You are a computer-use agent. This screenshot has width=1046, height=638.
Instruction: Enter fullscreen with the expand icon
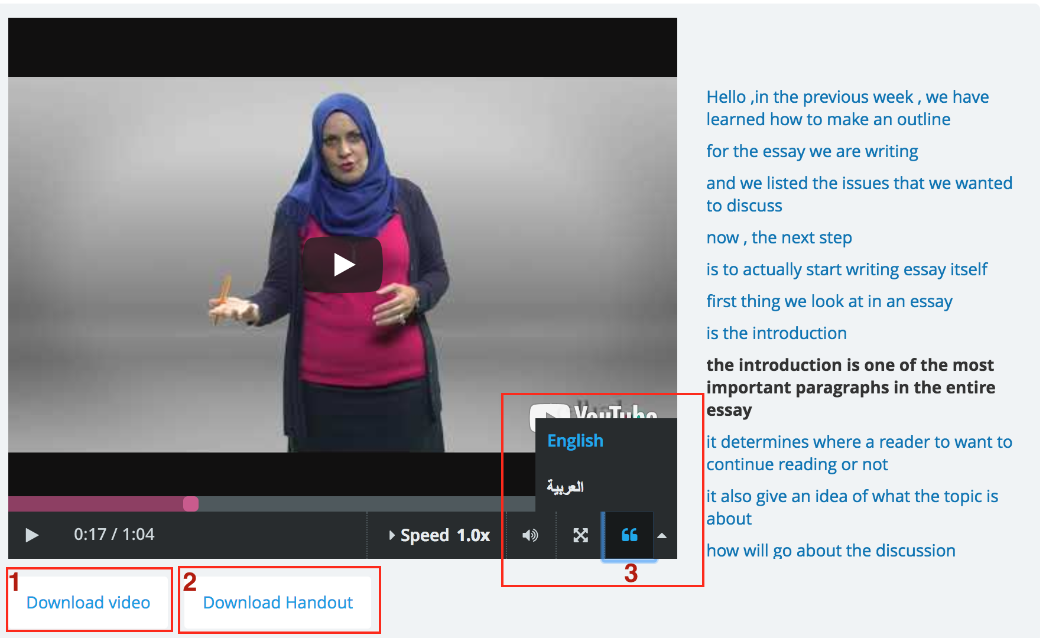coord(580,535)
